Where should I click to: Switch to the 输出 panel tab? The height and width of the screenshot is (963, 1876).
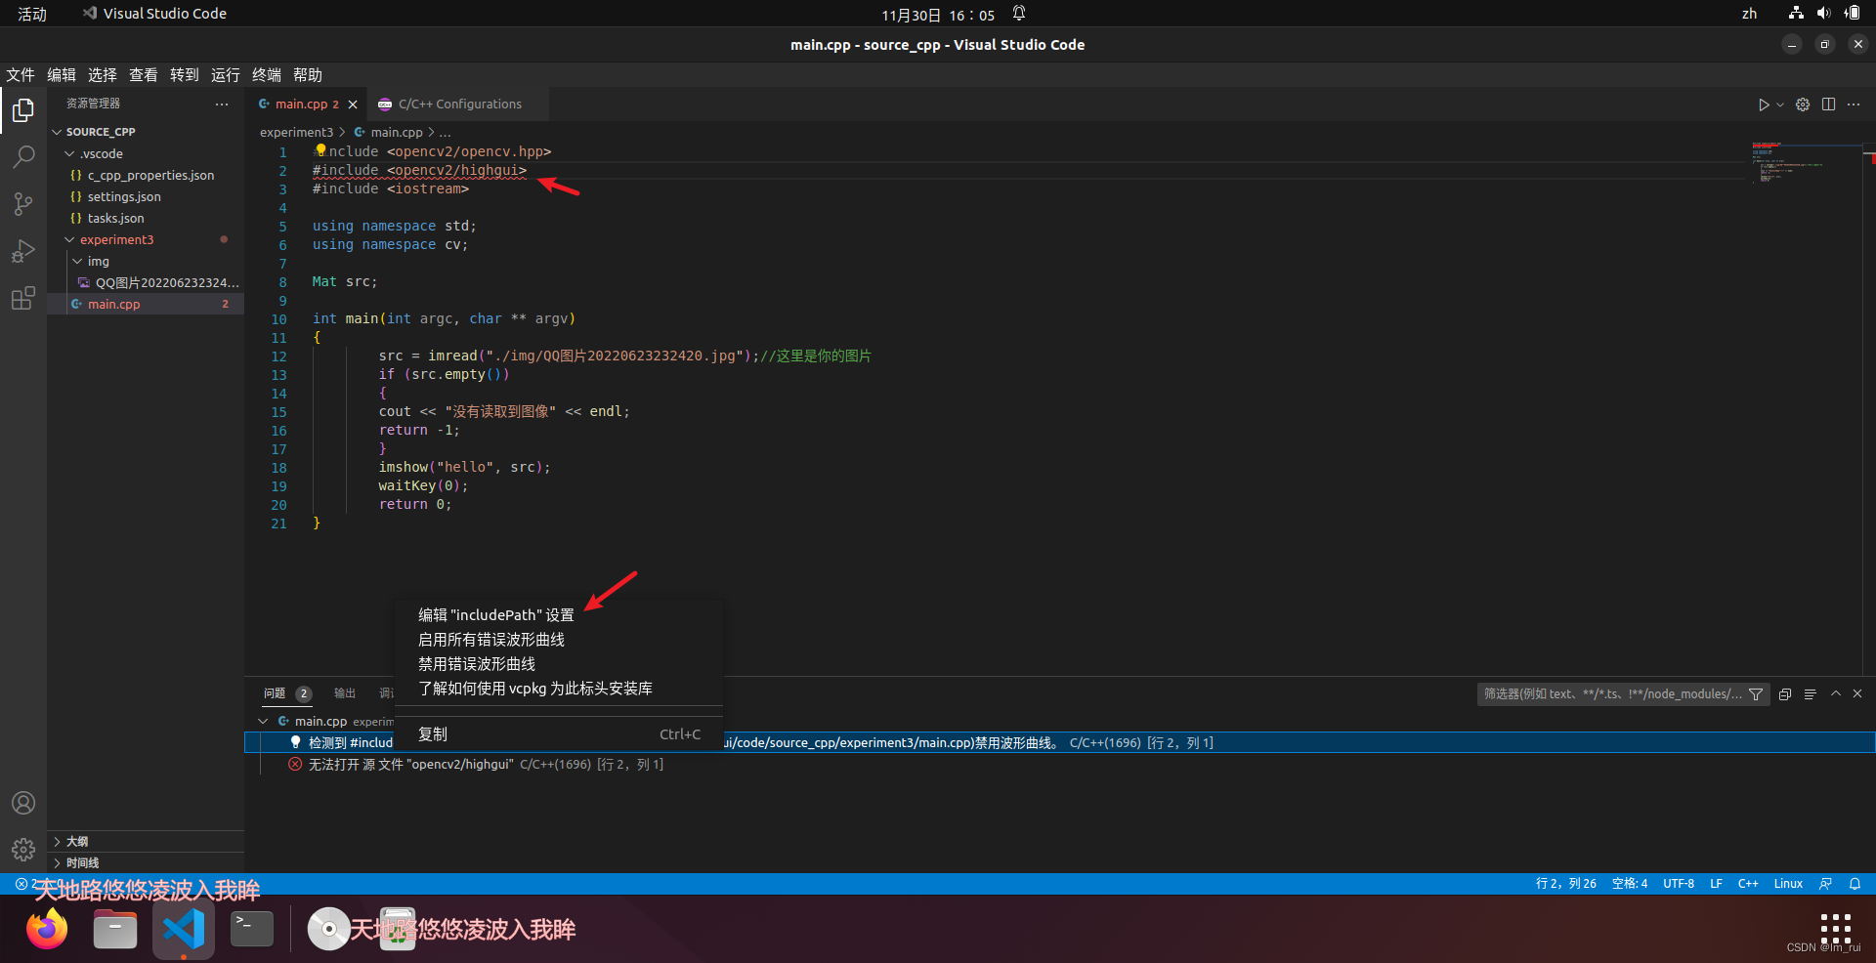(x=345, y=693)
